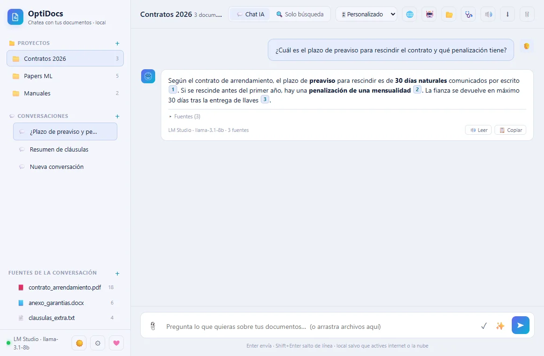Switch to Chat IA mode
The height and width of the screenshot is (356, 544).
click(x=250, y=14)
